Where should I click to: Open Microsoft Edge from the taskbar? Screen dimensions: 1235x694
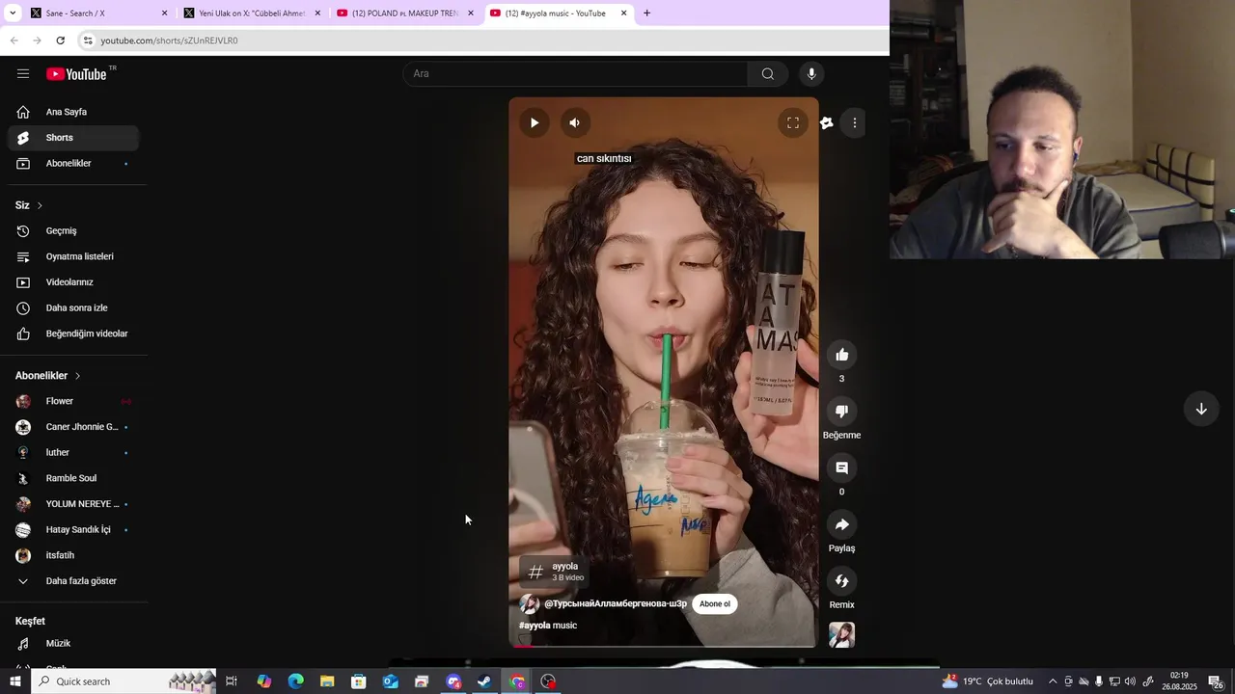[295, 681]
